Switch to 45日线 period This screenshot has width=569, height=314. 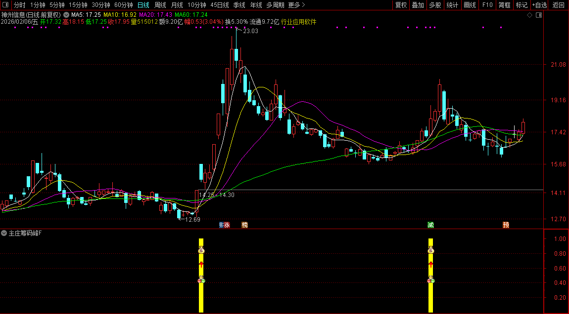[220, 5]
